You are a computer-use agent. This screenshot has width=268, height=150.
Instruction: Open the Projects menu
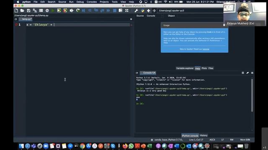[104, 2]
